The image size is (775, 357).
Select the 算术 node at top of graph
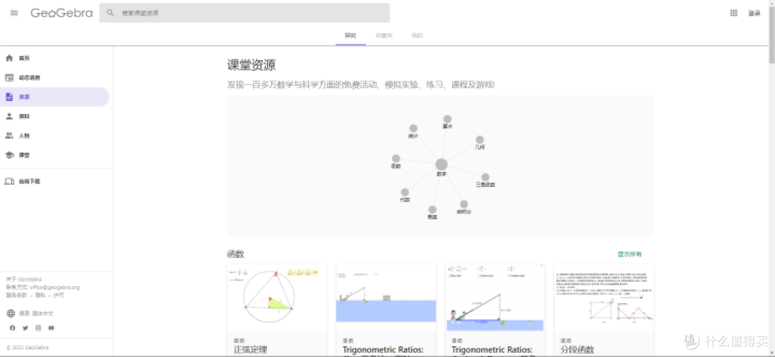click(447, 119)
